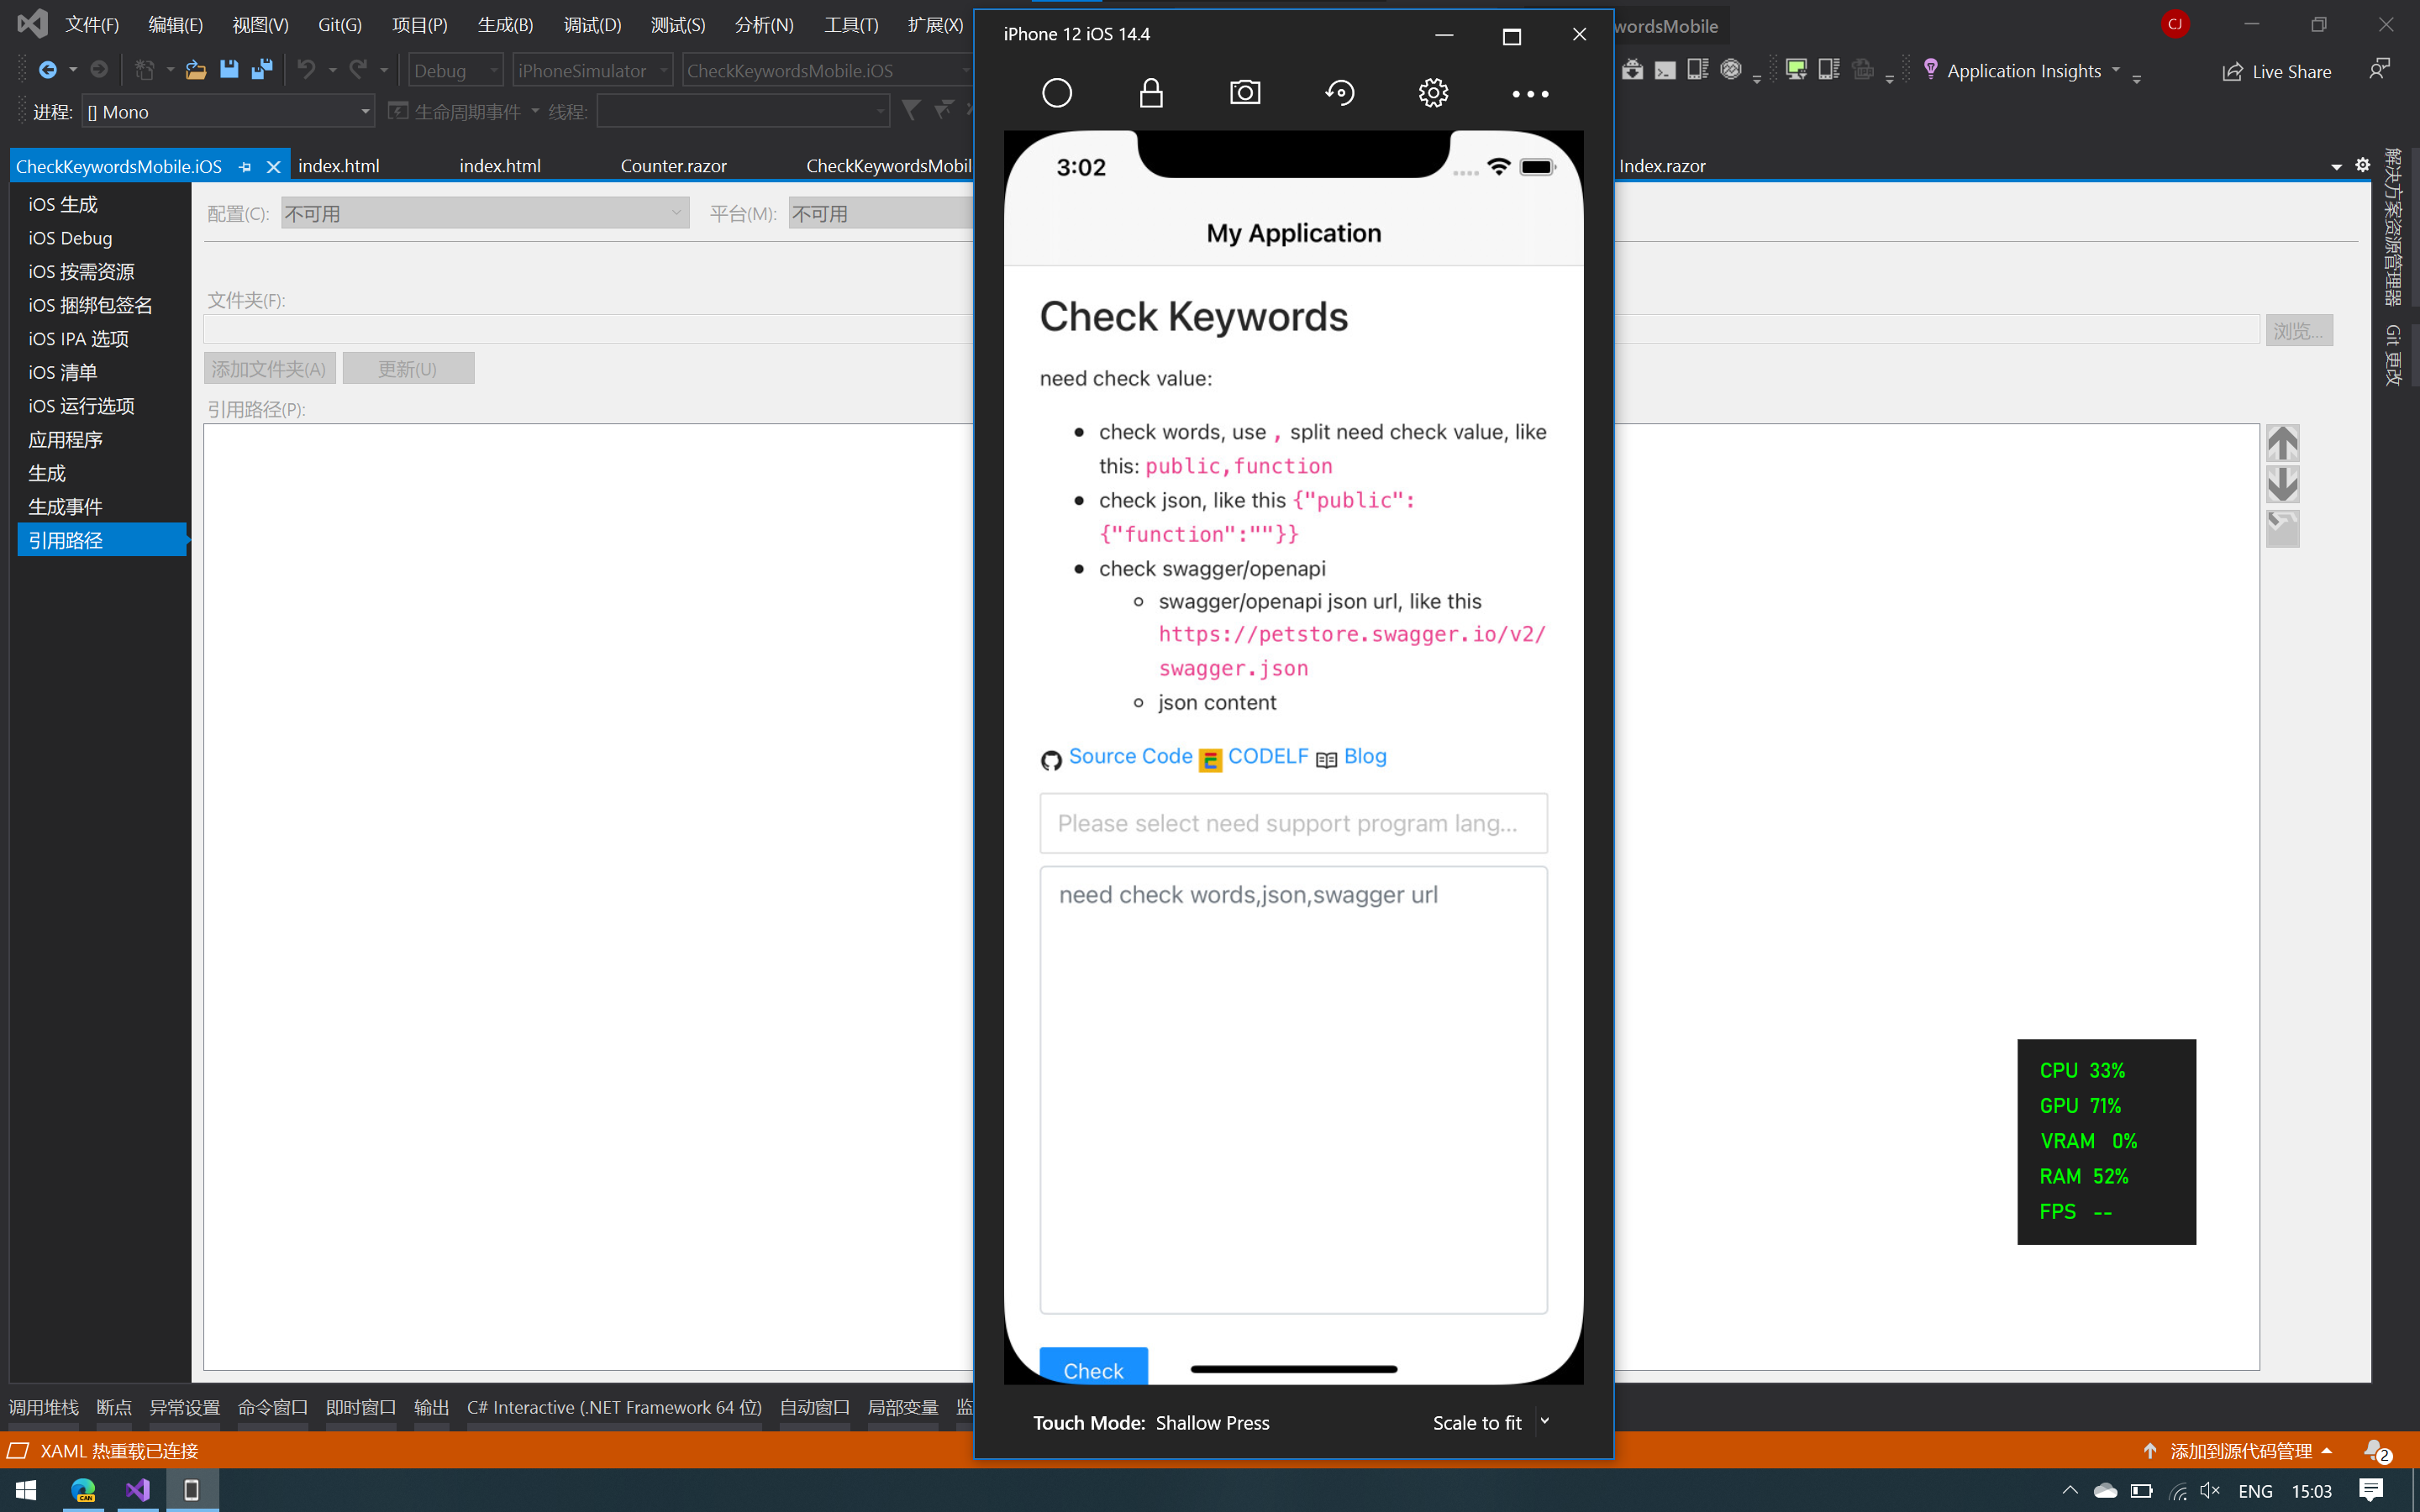Expand the Scale to fit dropdown in simulator
Image resolution: width=2420 pixels, height=1512 pixels.
click(x=1544, y=1421)
